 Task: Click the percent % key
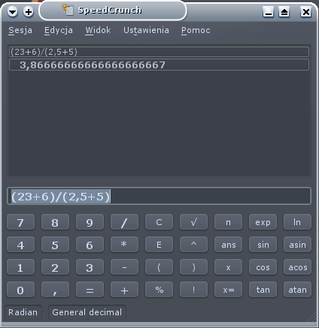(x=159, y=290)
